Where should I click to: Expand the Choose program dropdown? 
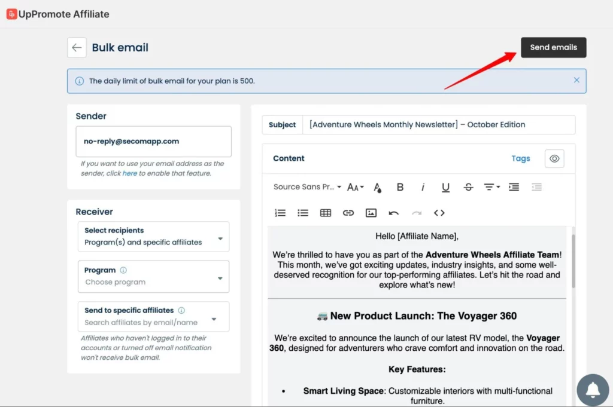click(153, 277)
